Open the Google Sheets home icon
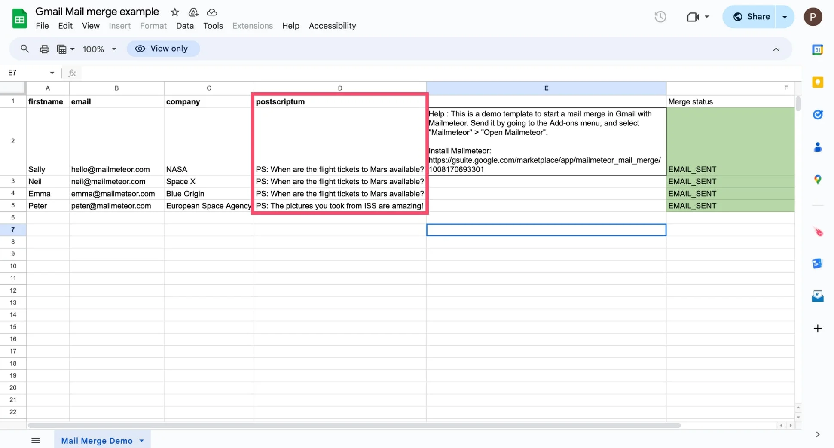The width and height of the screenshot is (834, 448). click(19, 18)
